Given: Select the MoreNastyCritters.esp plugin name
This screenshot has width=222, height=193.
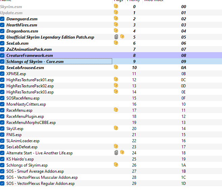Looking at the screenshot, I should click(26, 104).
